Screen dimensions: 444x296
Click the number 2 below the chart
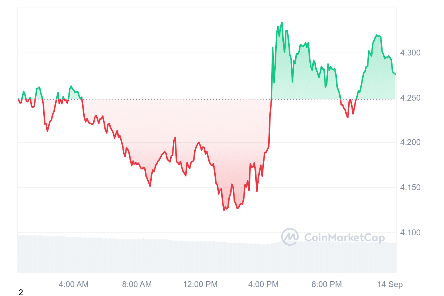[21, 293]
